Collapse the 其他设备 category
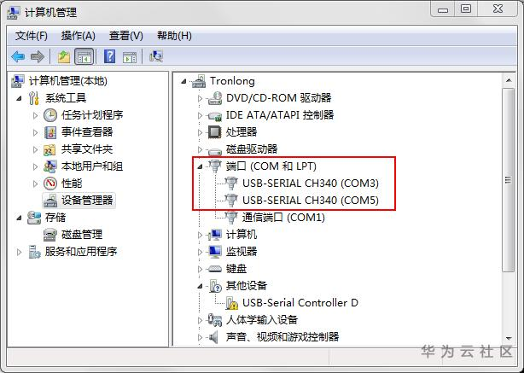The width and height of the screenshot is (524, 373). 200,286
